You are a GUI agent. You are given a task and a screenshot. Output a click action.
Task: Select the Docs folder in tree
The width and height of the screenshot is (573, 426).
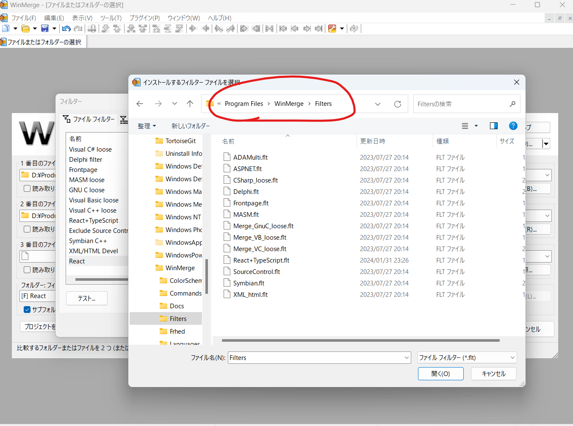pyautogui.click(x=177, y=306)
